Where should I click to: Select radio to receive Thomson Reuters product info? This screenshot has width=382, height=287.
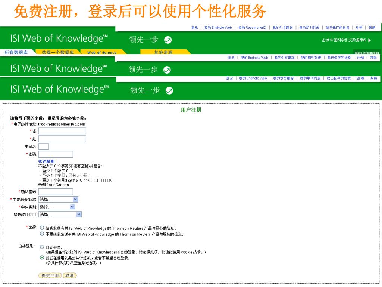(42, 228)
